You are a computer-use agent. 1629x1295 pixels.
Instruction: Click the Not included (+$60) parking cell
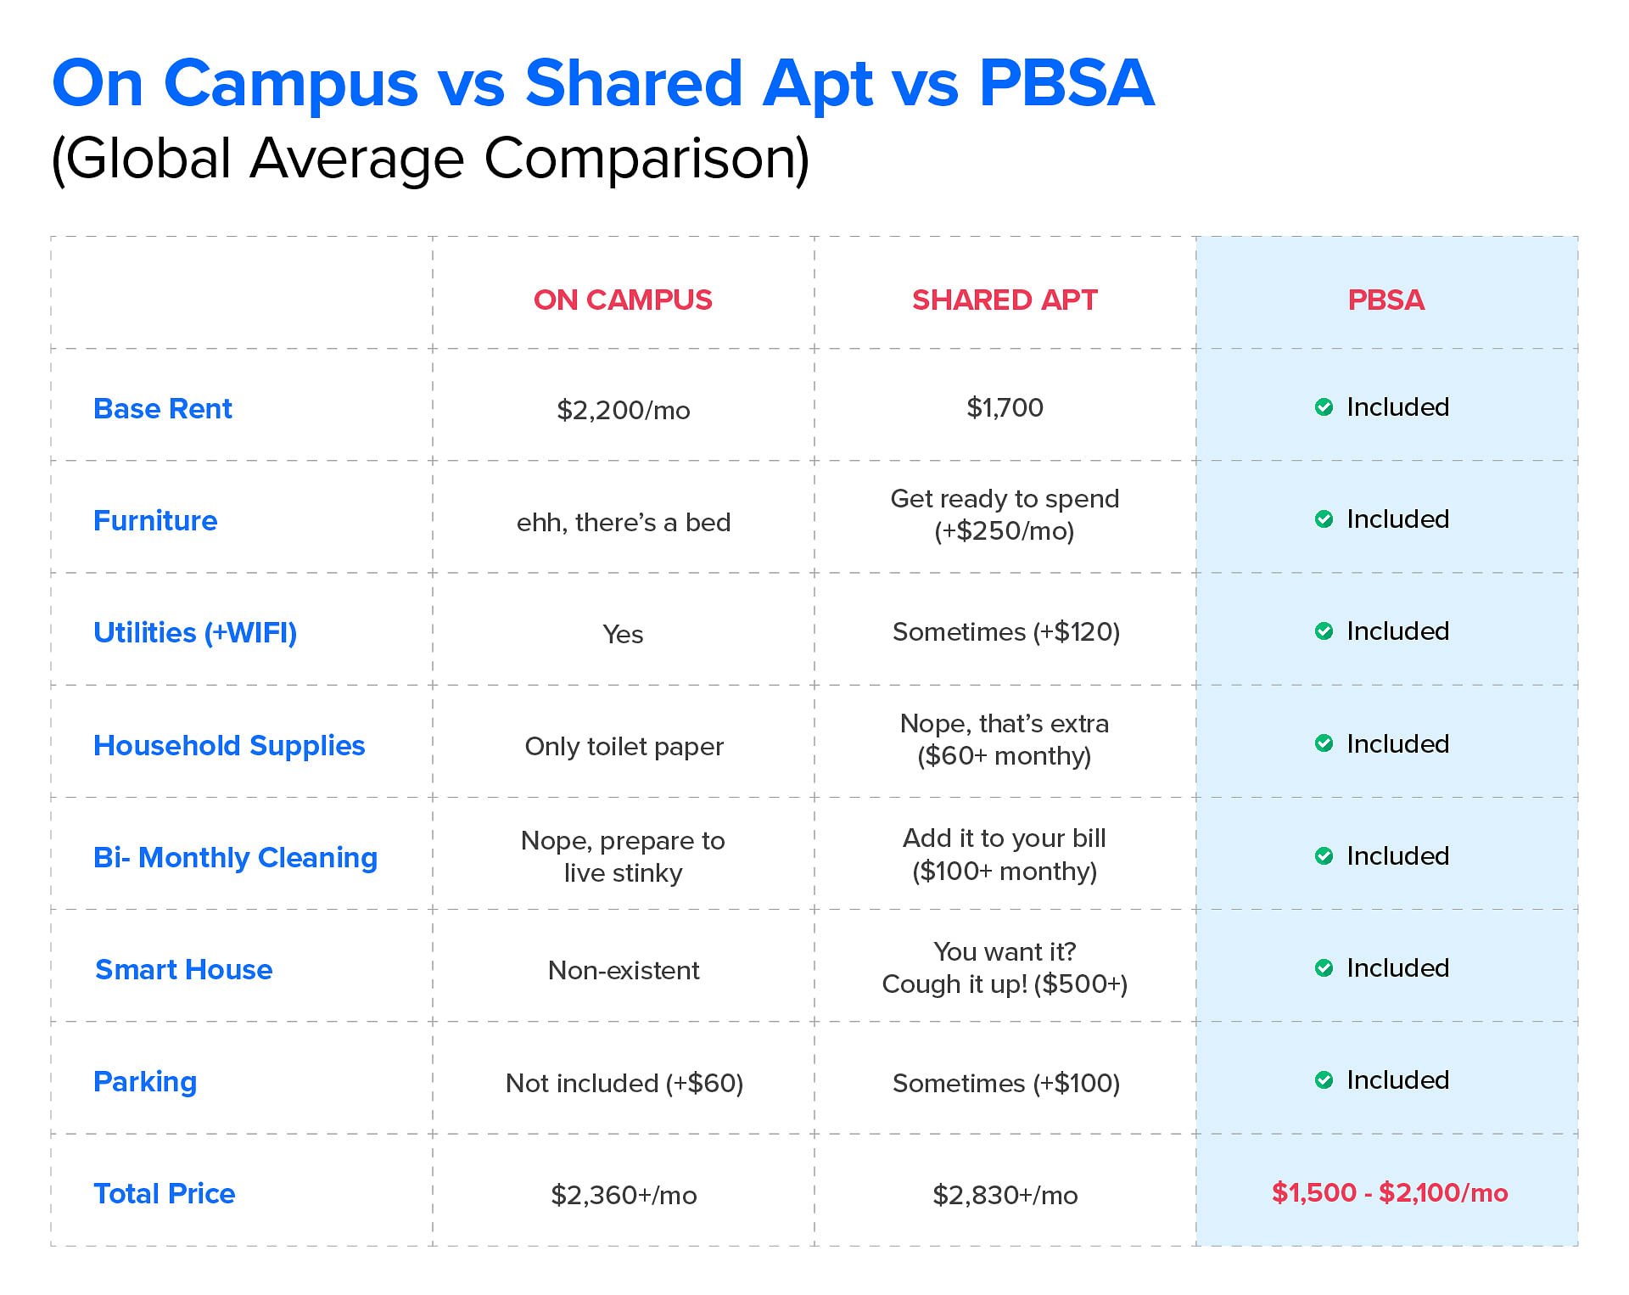(624, 1083)
